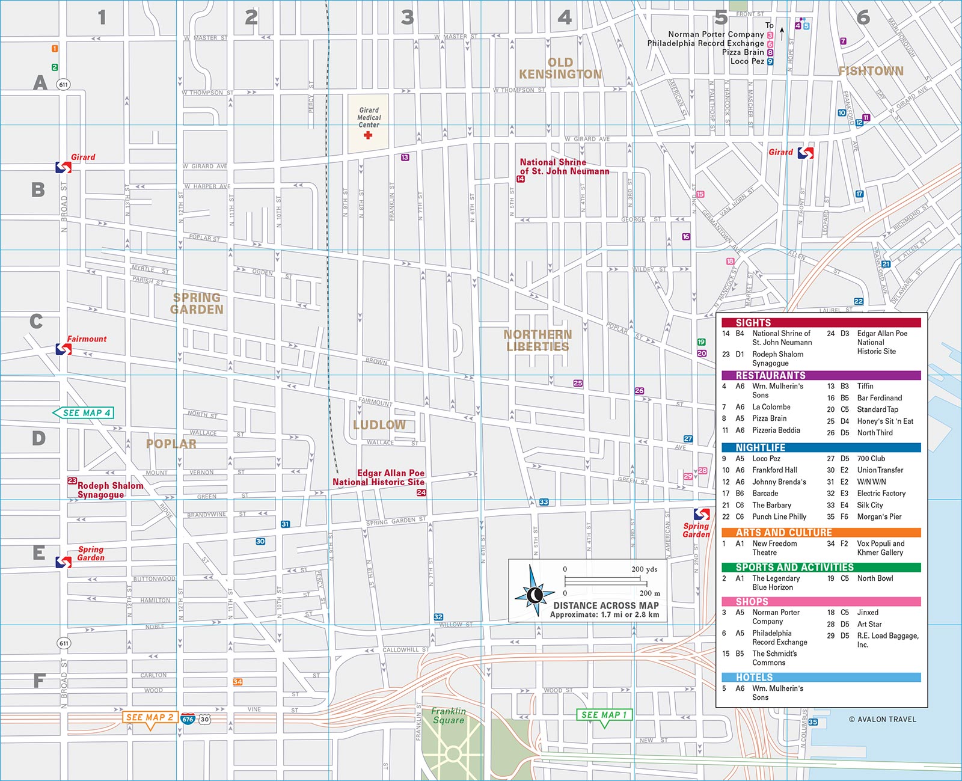Screen dimensions: 962x781
Task: Click purple marker 8 beside Pizza Brain
Action: pyautogui.click(x=770, y=52)
